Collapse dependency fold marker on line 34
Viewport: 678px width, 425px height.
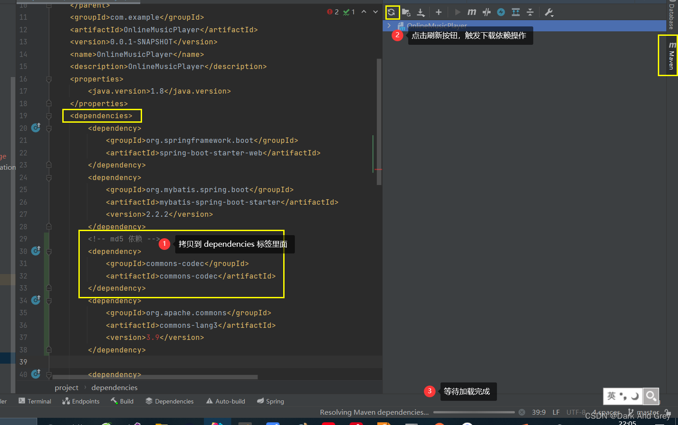(49, 301)
